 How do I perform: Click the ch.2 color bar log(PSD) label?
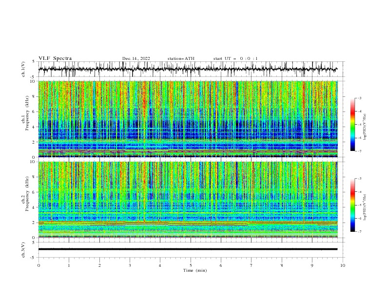(365, 207)
